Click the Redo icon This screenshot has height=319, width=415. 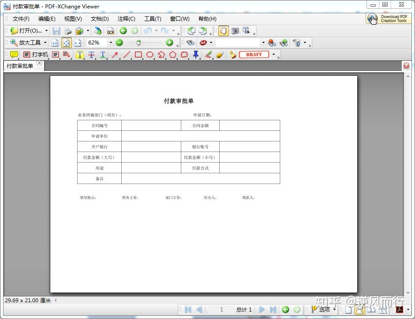(x=165, y=31)
